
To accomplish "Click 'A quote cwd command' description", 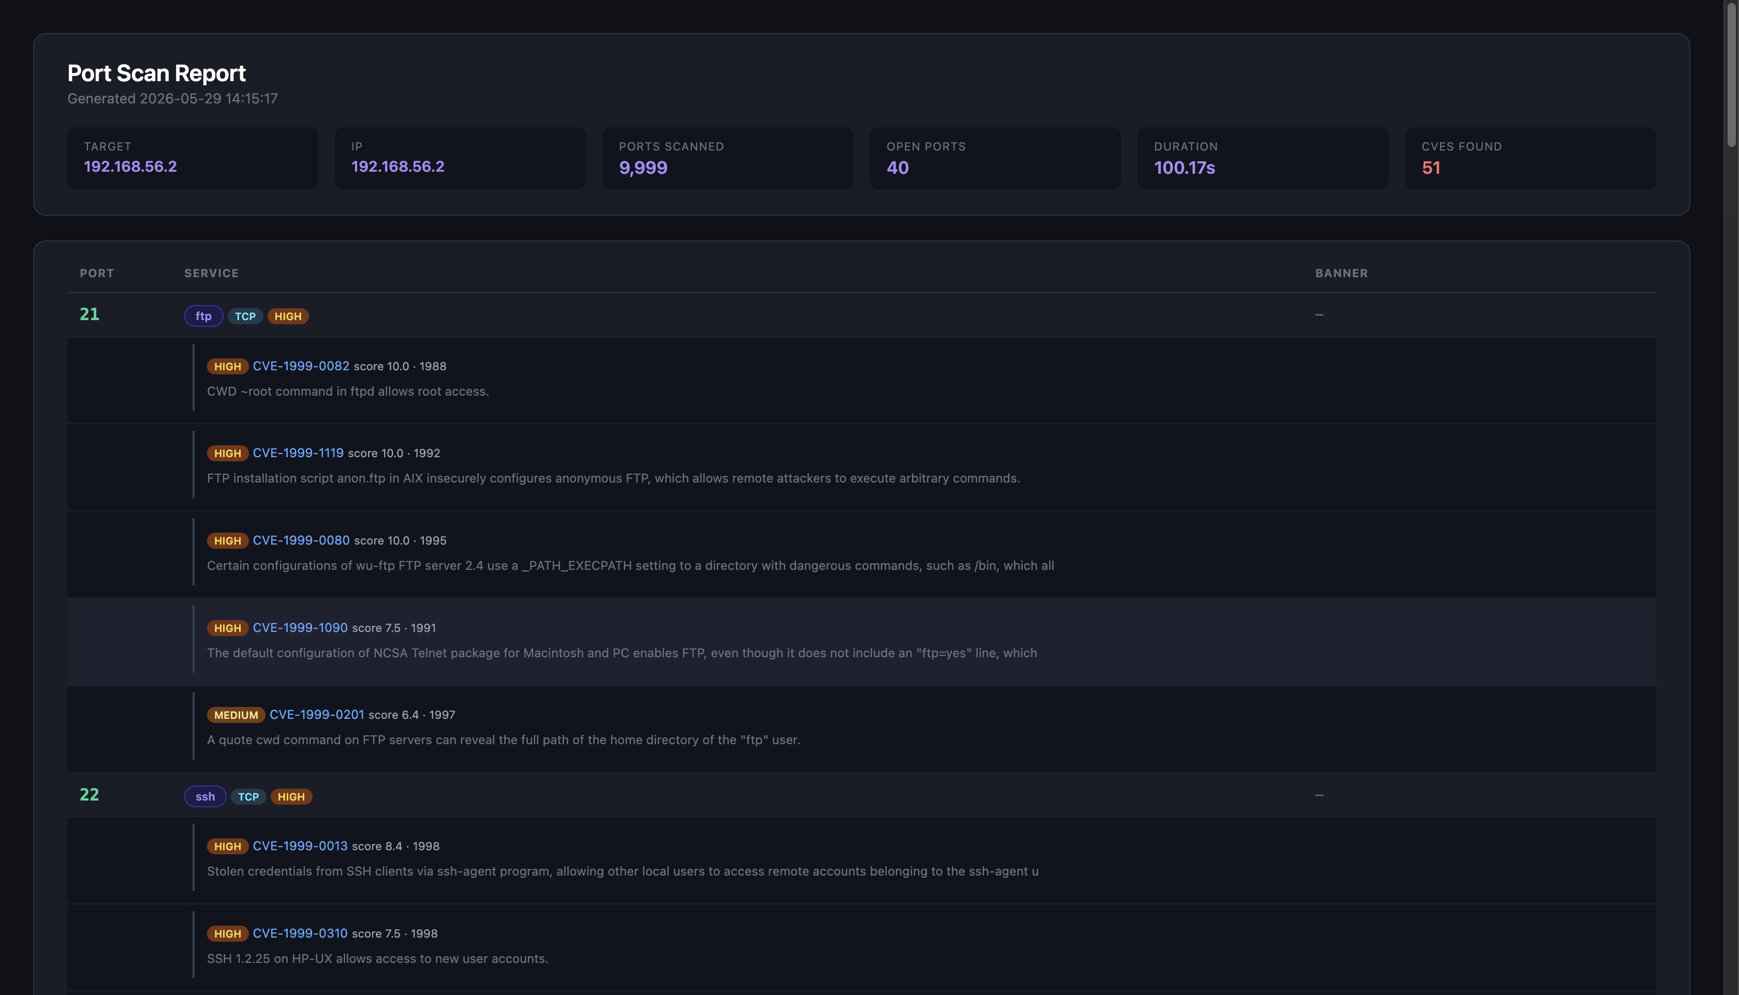I will [504, 740].
